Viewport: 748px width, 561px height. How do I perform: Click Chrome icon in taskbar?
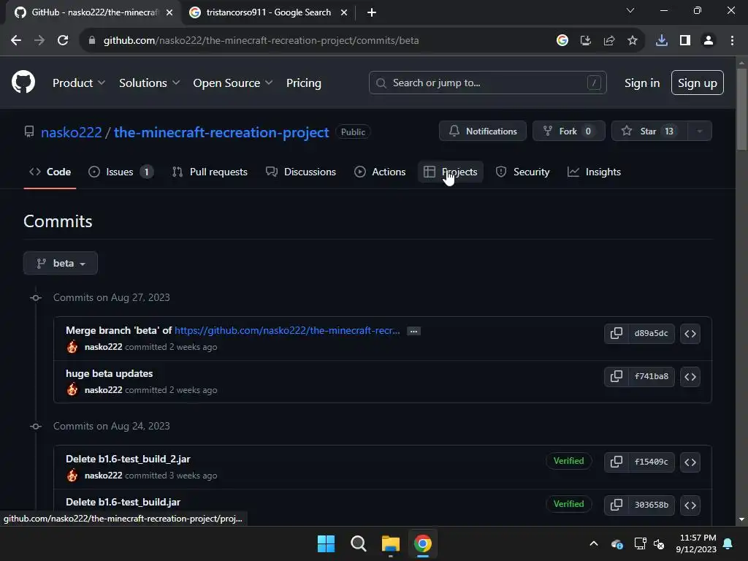423,543
